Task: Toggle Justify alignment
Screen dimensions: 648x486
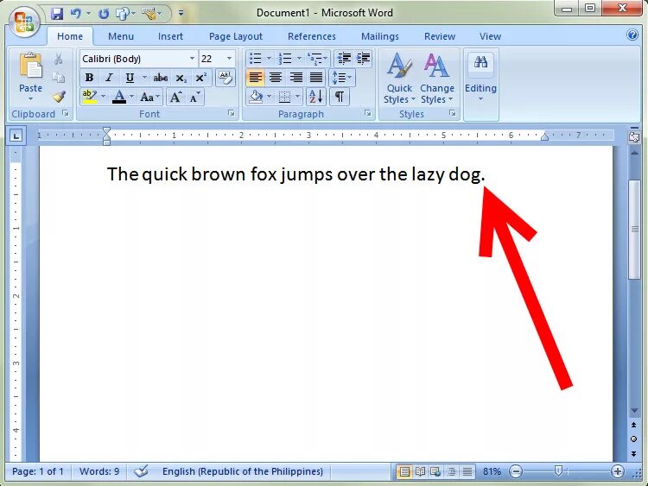Action: coord(315,78)
